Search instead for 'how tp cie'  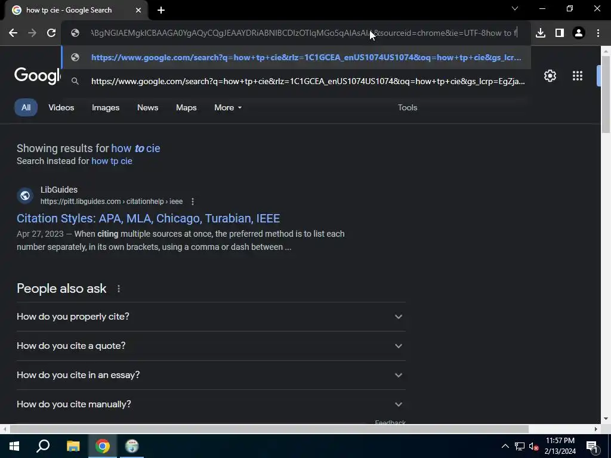pos(112,161)
